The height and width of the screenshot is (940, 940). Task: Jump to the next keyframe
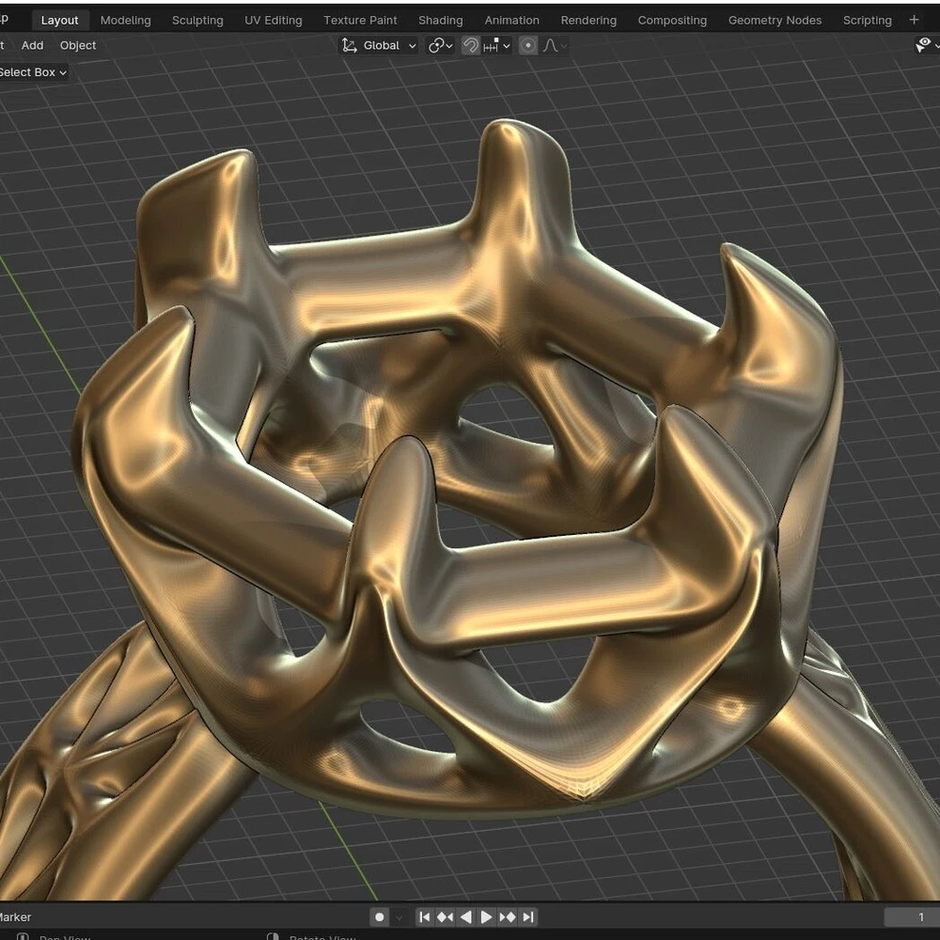[x=508, y=916]
